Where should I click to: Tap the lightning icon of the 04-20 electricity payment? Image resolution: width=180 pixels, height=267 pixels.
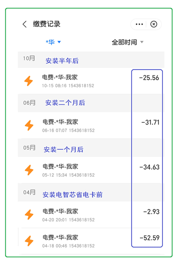point(29,215)
